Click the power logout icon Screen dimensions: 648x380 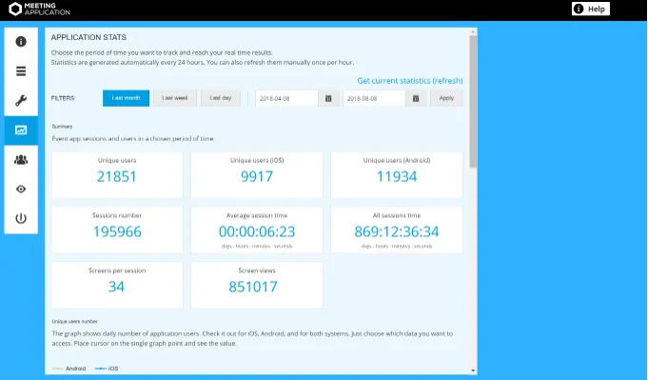pyautogui.click(x=21, y=218)
